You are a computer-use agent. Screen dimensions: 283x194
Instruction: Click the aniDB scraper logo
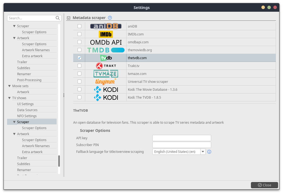pos(106,26)
